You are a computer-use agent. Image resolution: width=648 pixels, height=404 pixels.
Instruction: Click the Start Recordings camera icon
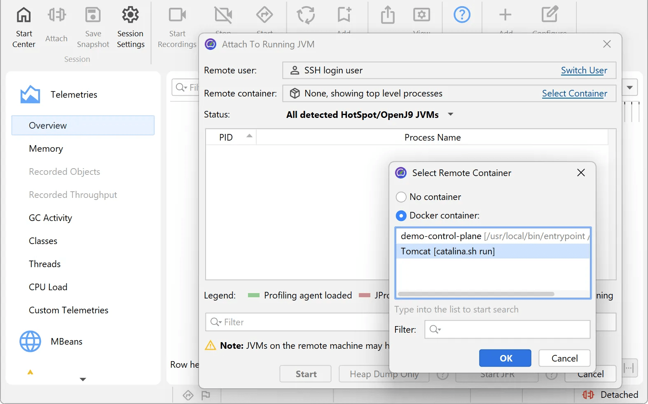click(x=177, y=15)
